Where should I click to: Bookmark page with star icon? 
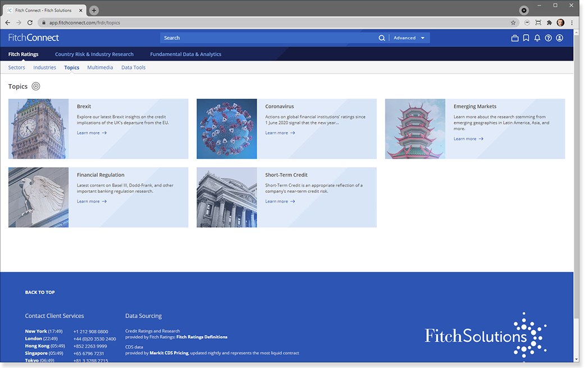(x=513, y=23)
